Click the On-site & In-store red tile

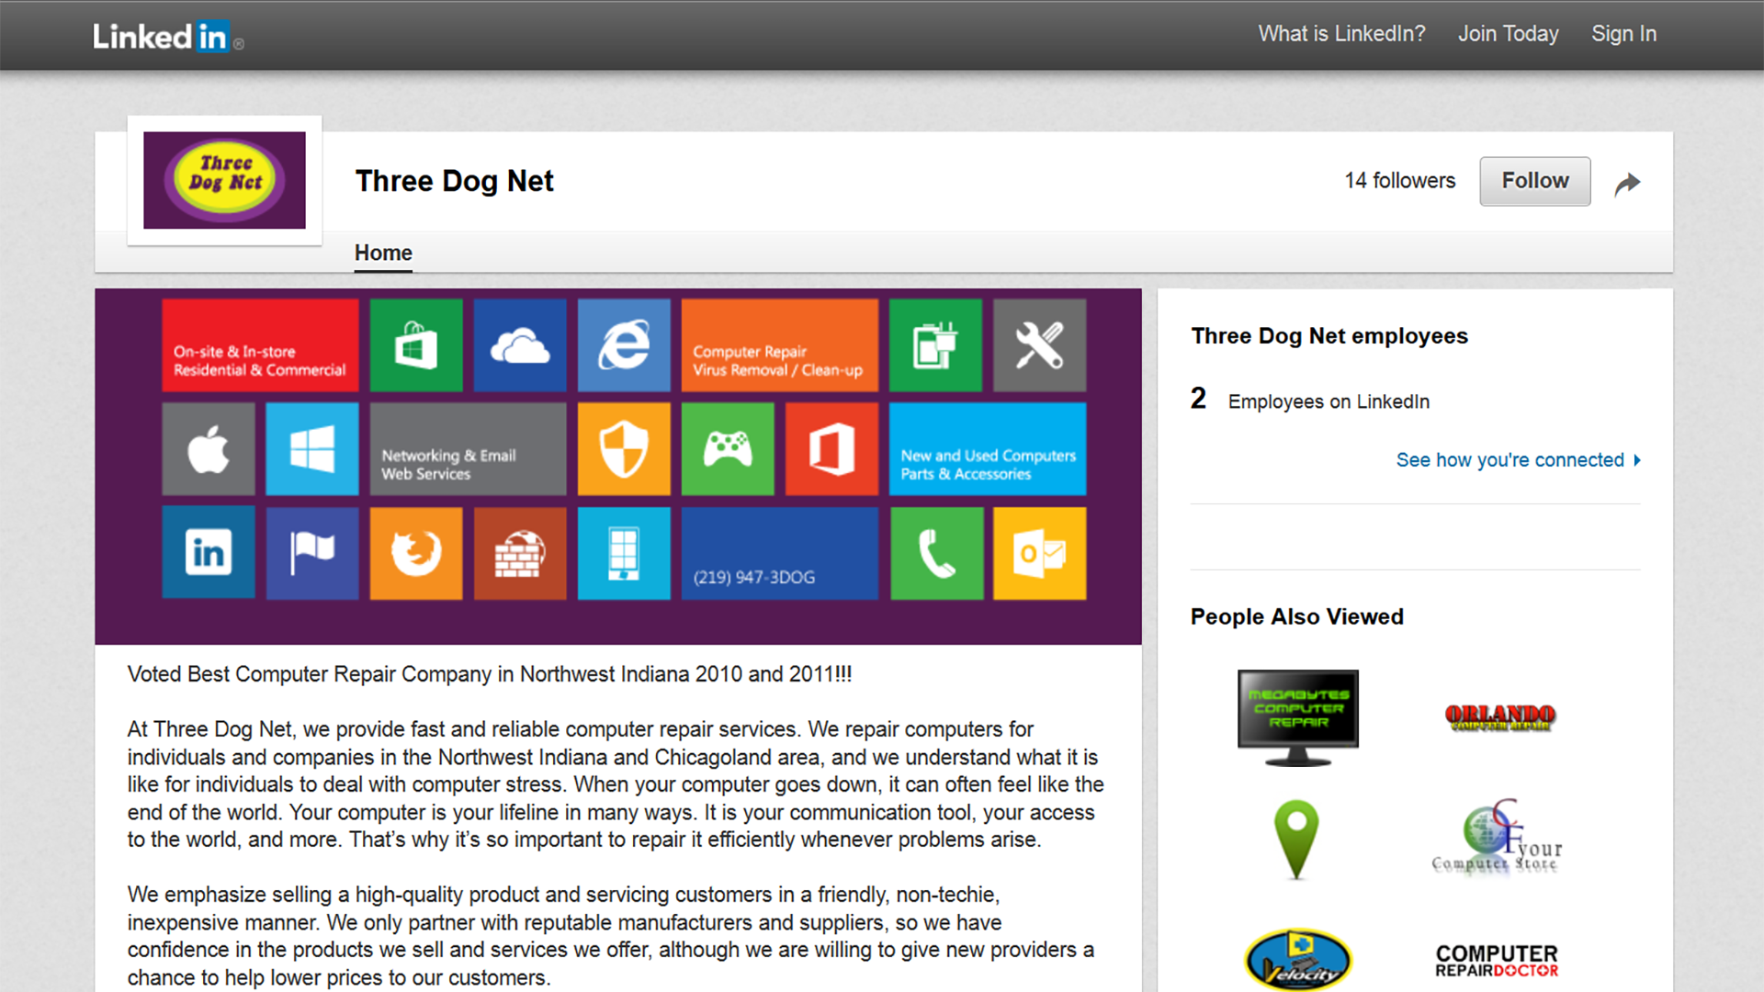click(260, 345)
